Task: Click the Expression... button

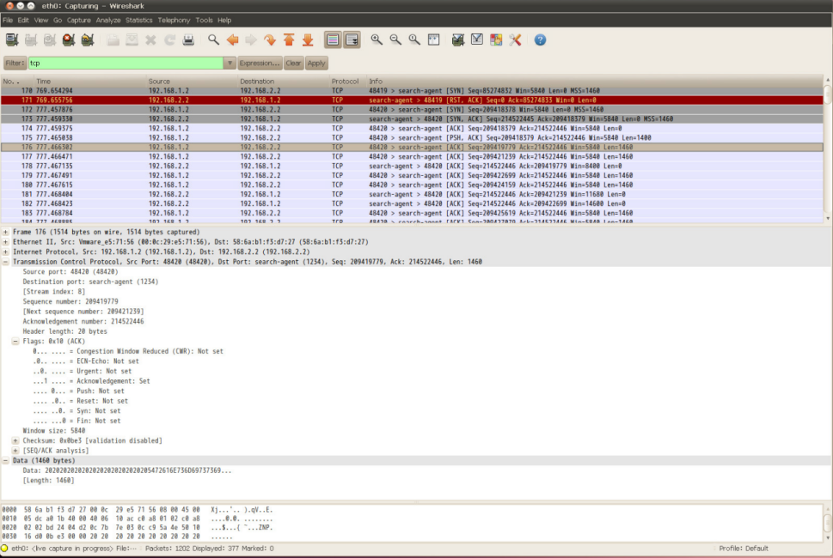Action: 260,64
